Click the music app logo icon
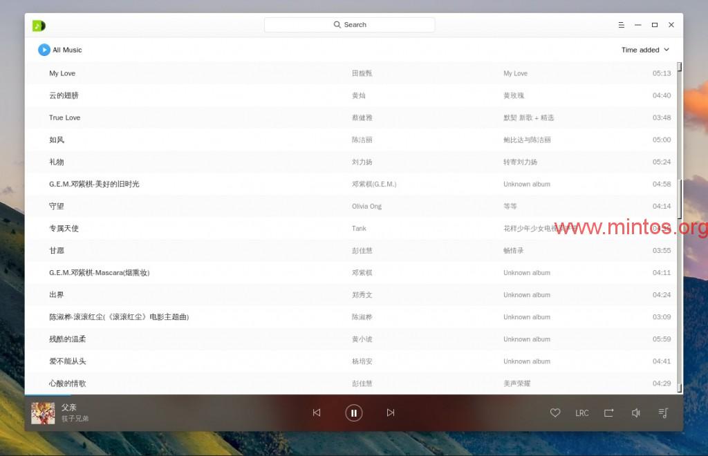Image resolution: width=708 pixels, height=456 pixels. 39,26
